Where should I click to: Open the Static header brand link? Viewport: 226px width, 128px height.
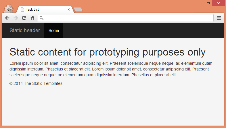point(25,30)
